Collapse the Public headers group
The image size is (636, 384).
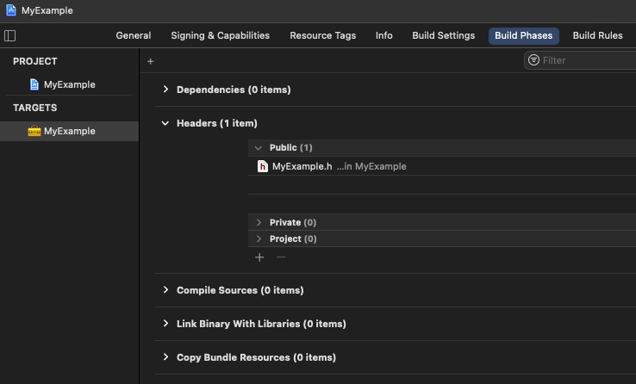[259, 148]
